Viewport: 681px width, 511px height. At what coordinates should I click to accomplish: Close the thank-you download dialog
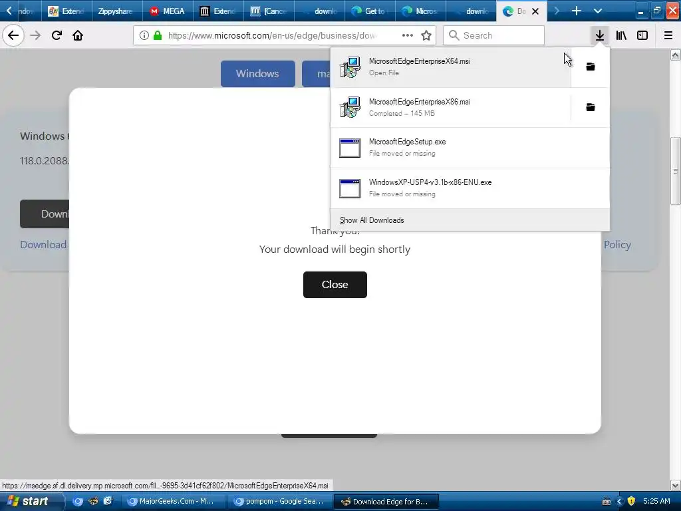coord(335,285)
